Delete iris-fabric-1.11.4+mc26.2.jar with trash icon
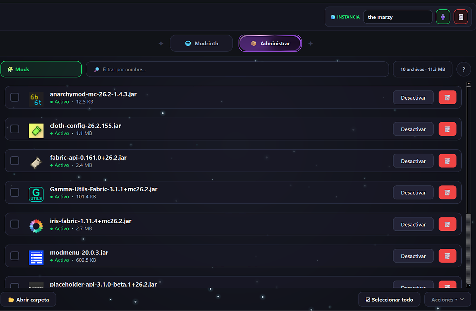 [447, 224]
